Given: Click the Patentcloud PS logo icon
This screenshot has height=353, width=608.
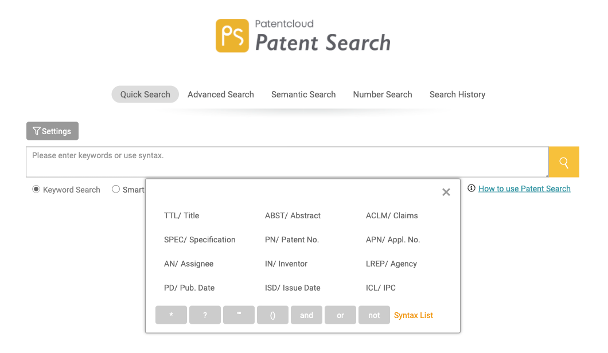Looking at the screenshot, I should point(232,36).
